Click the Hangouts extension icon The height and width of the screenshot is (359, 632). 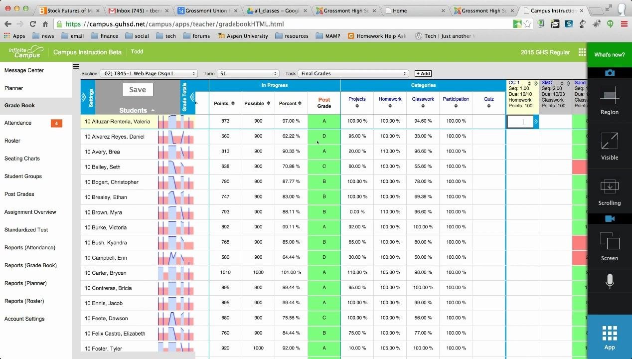[610, 23]
